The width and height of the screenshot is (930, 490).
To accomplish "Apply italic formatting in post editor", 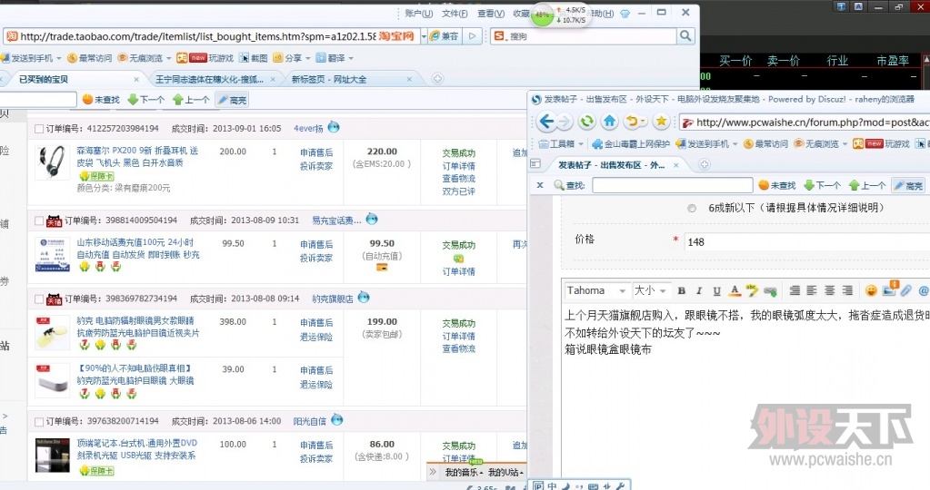I will point(699,290).
